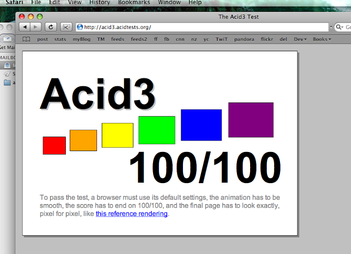Click the myBlog bookmark
This screenshot has width=351, height=254.
click(x=81, y=39)
